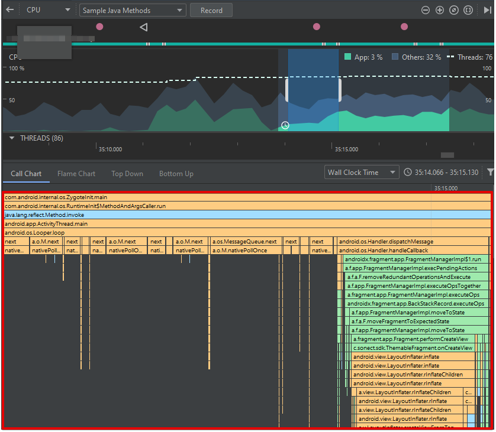
Task: Click the filter funnel icon
Action: coord(490,172)
